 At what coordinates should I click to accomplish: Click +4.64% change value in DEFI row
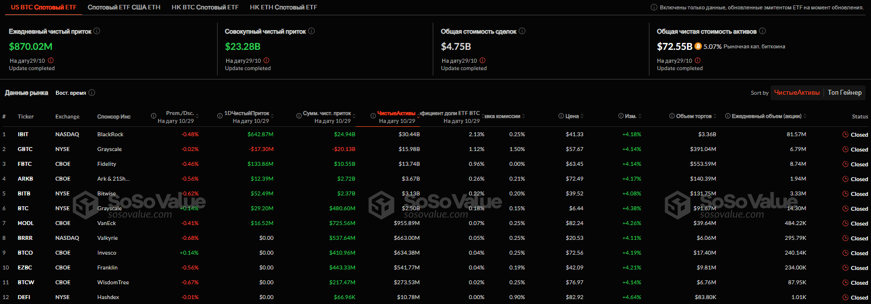(x=632, y=297)
